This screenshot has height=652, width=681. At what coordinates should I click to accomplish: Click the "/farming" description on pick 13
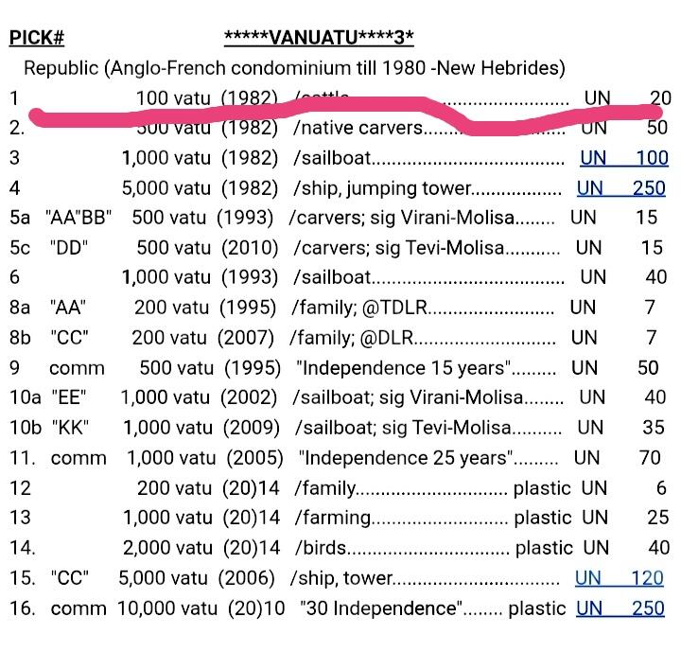coord(331,518)
